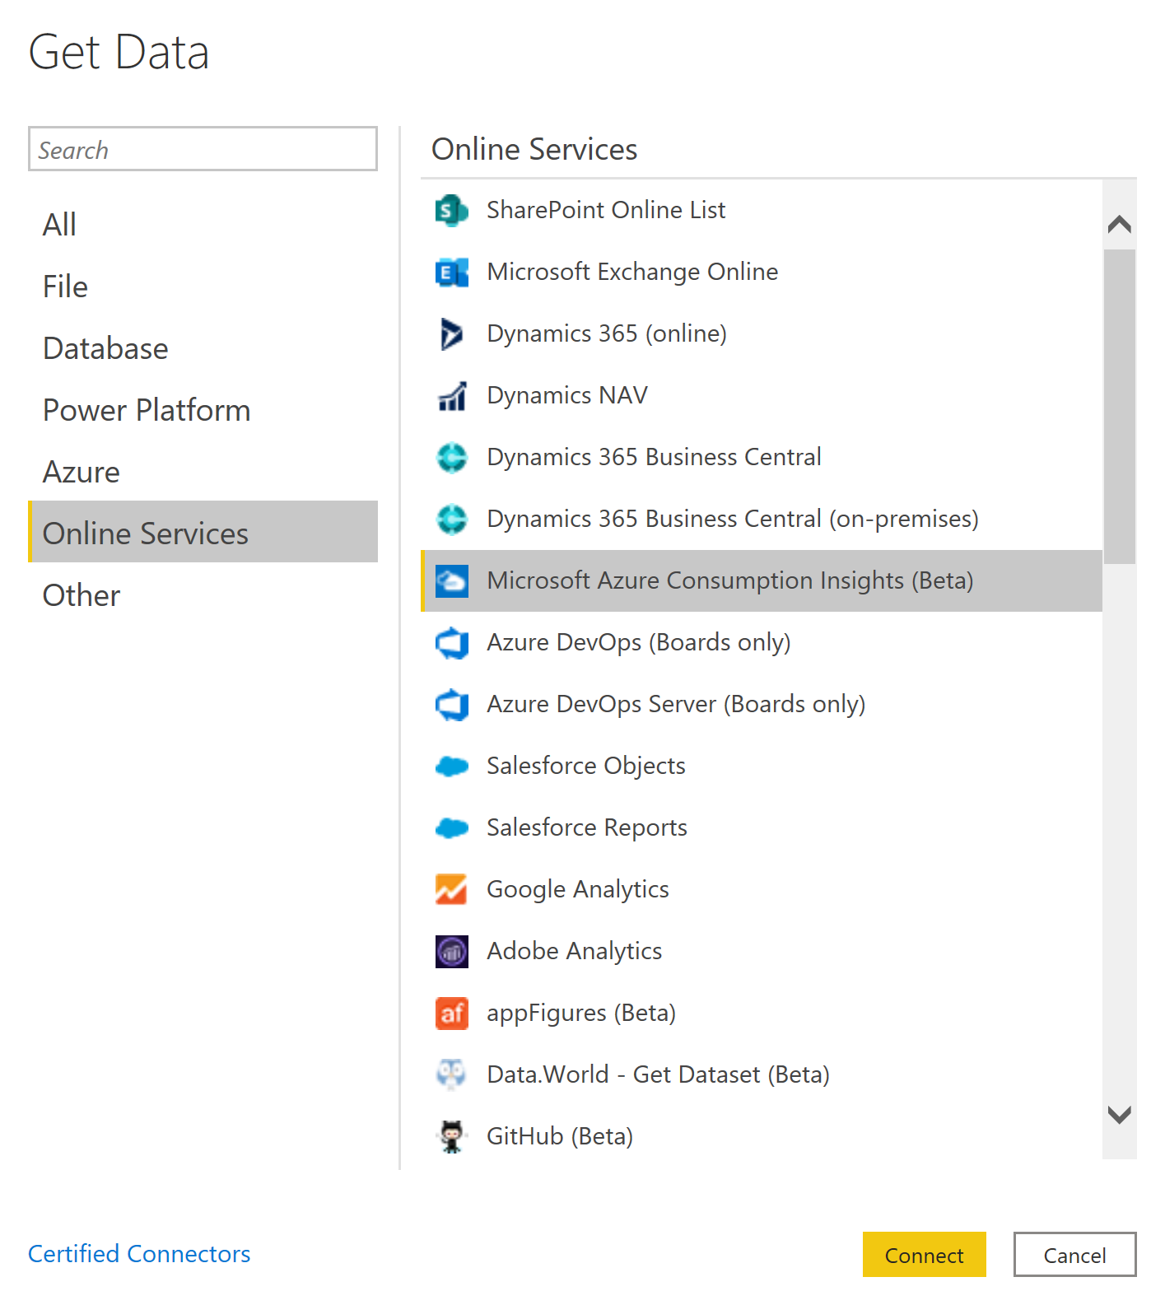The width and height of the screenshot is (1151, 1291).
Task: Click the GitHub octocat icon
Action: [452, 1137]
